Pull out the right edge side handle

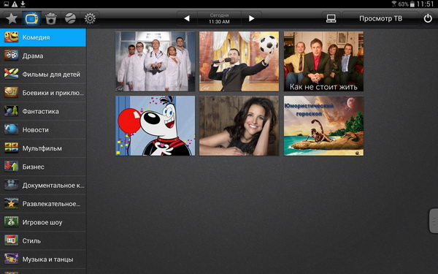click(434, 221)
